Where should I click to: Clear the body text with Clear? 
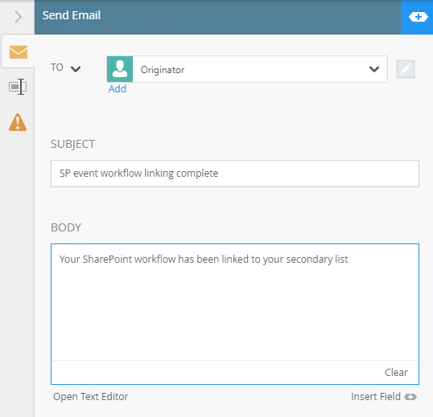point(396,372)
